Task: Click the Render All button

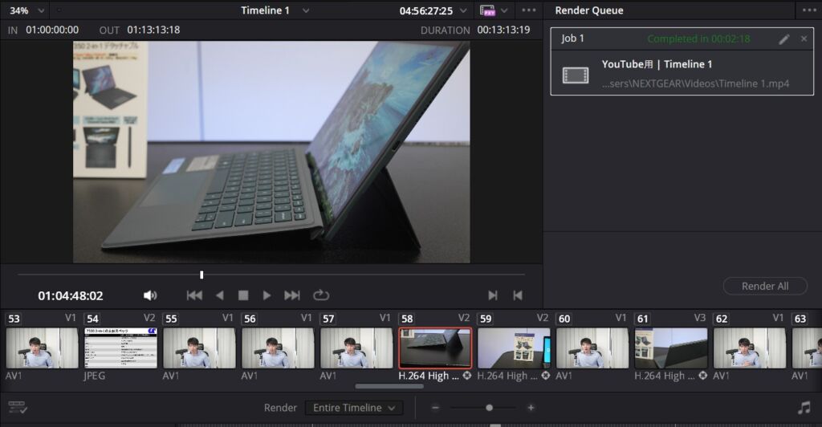Action: click(765, 286)
